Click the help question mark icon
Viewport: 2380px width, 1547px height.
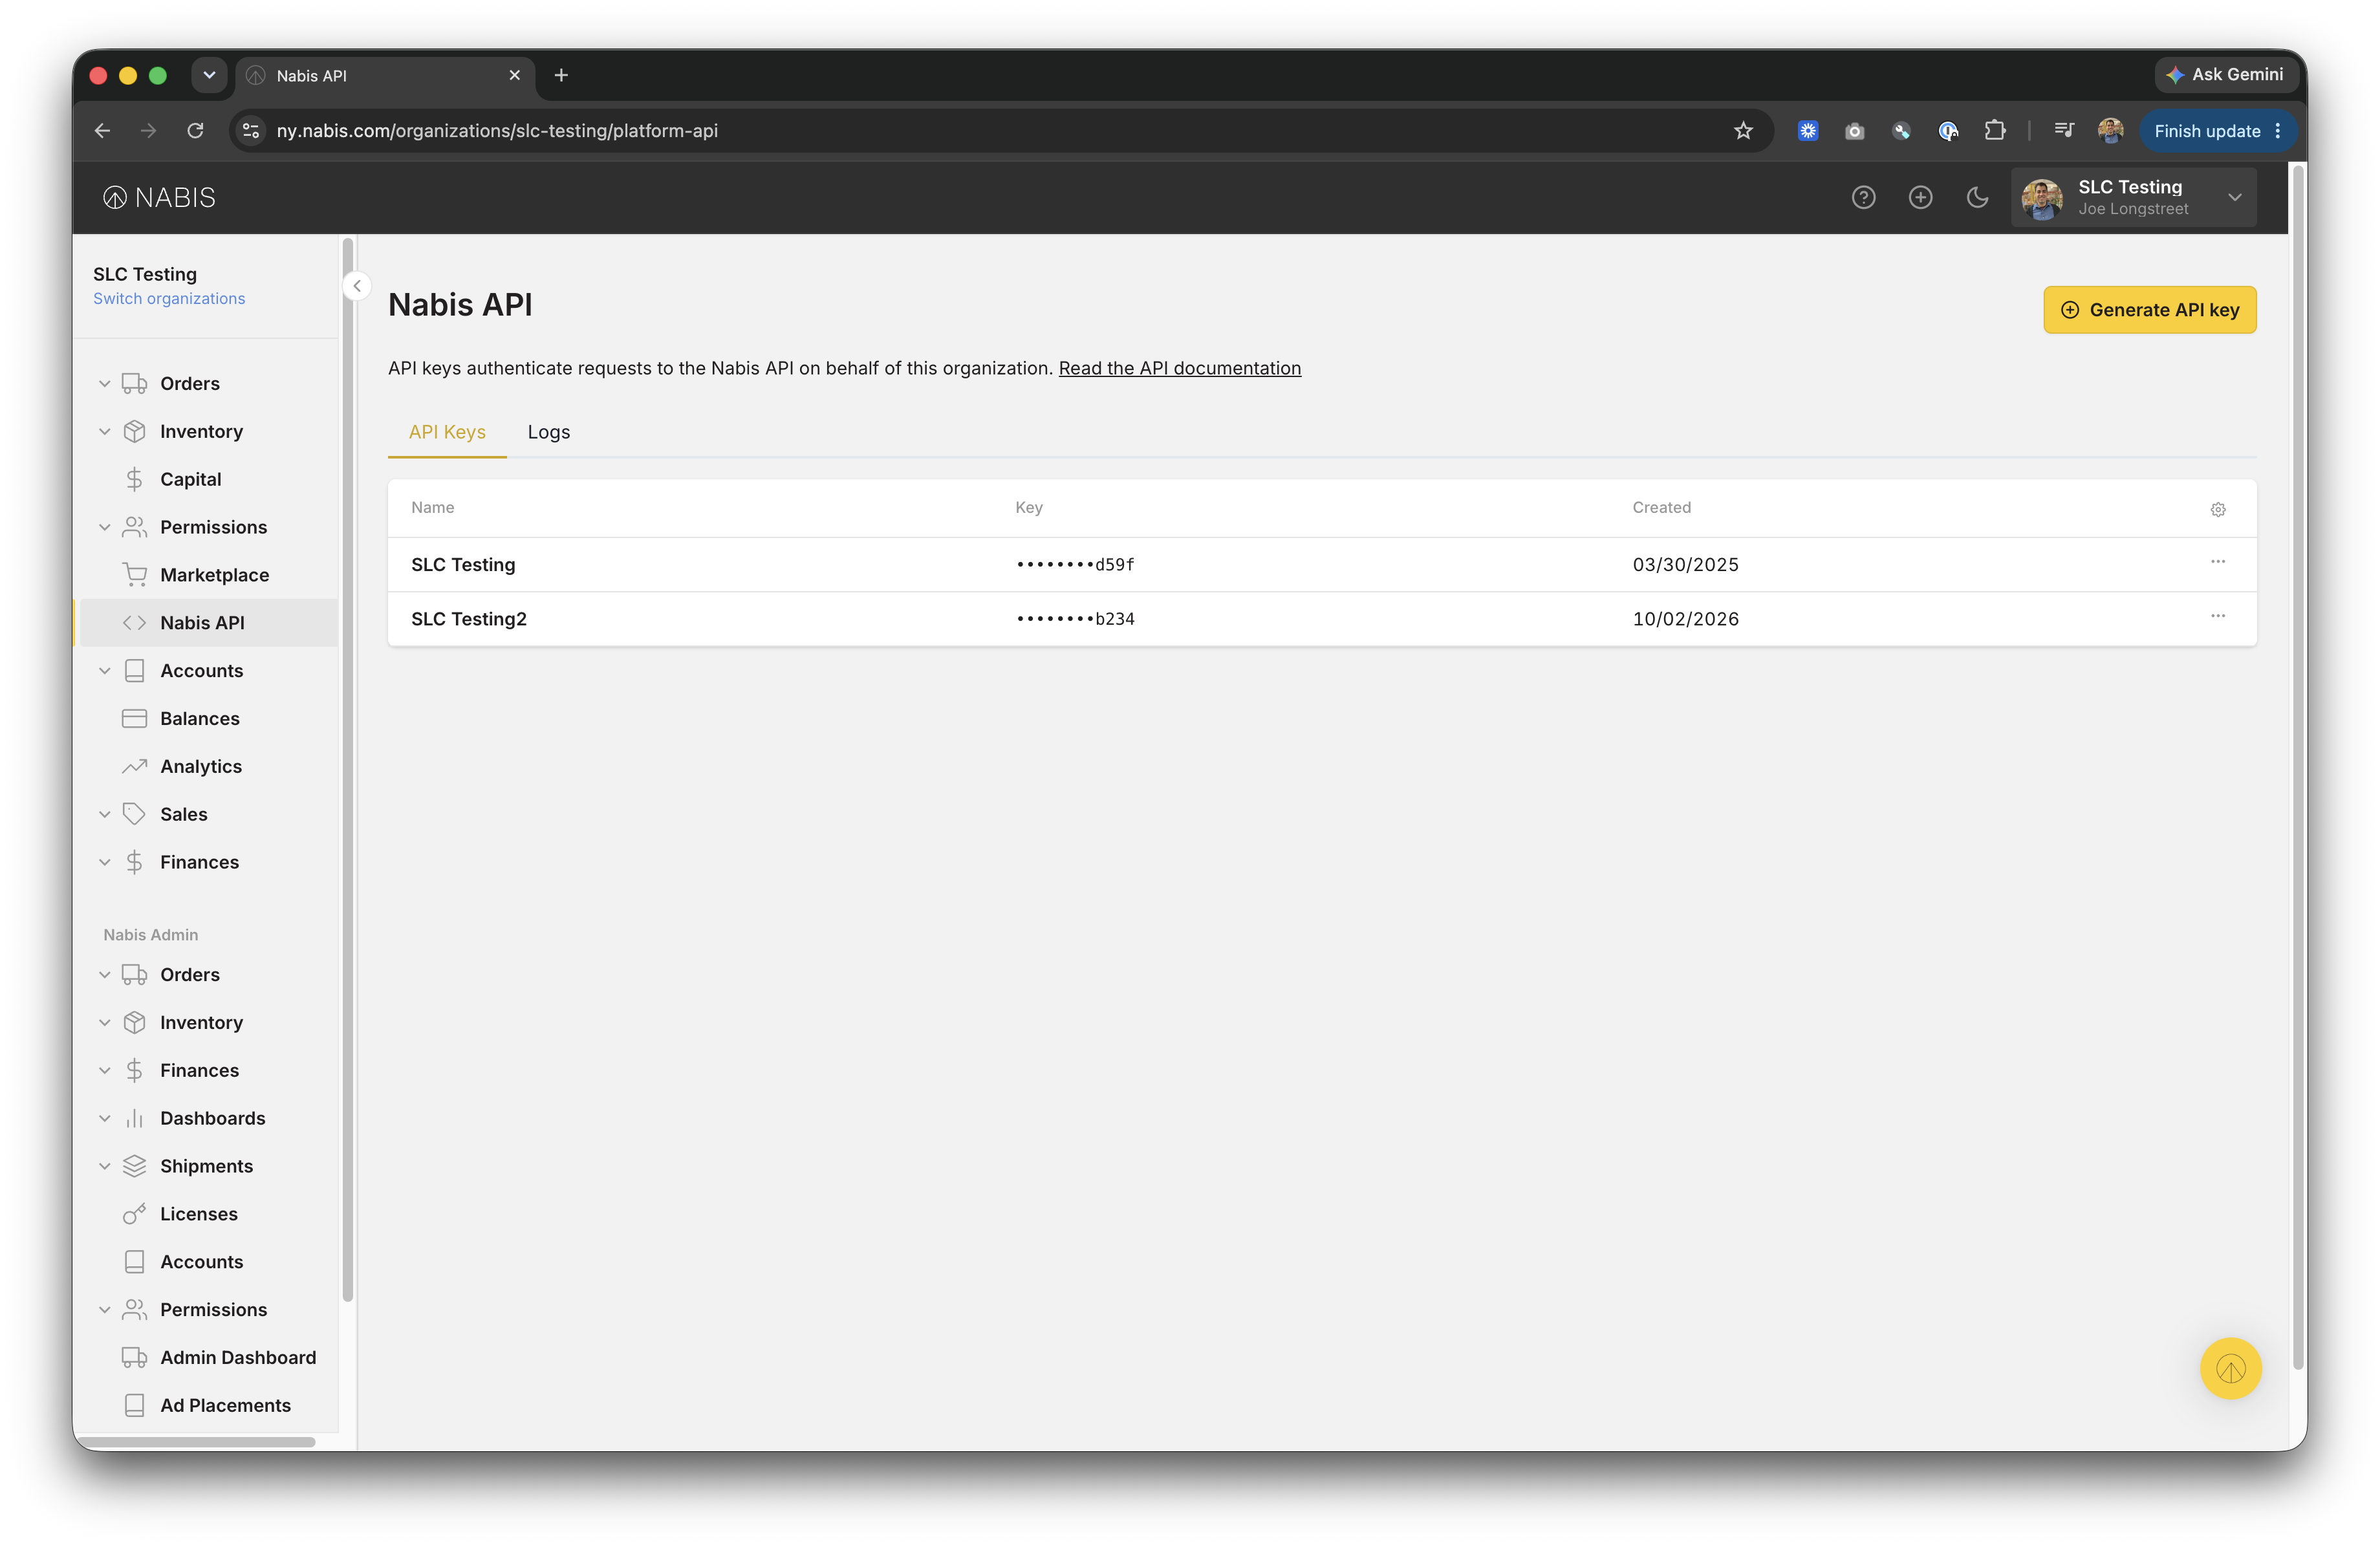(1863, 198)
